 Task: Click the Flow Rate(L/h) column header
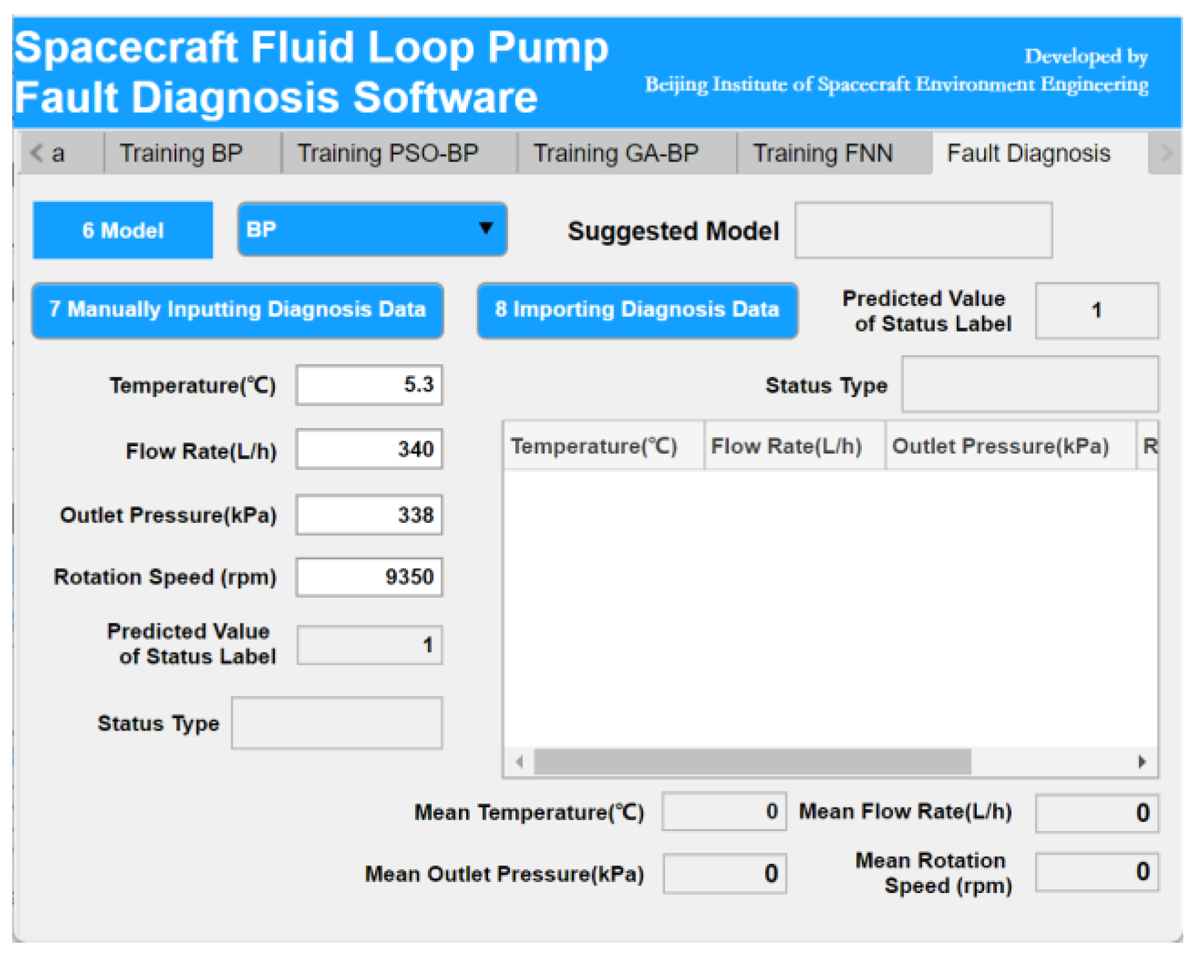coord(786,446)
